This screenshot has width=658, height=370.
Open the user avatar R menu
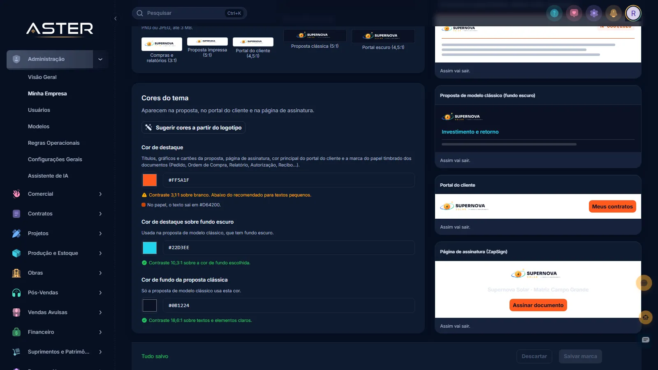[x=633, y=13]
